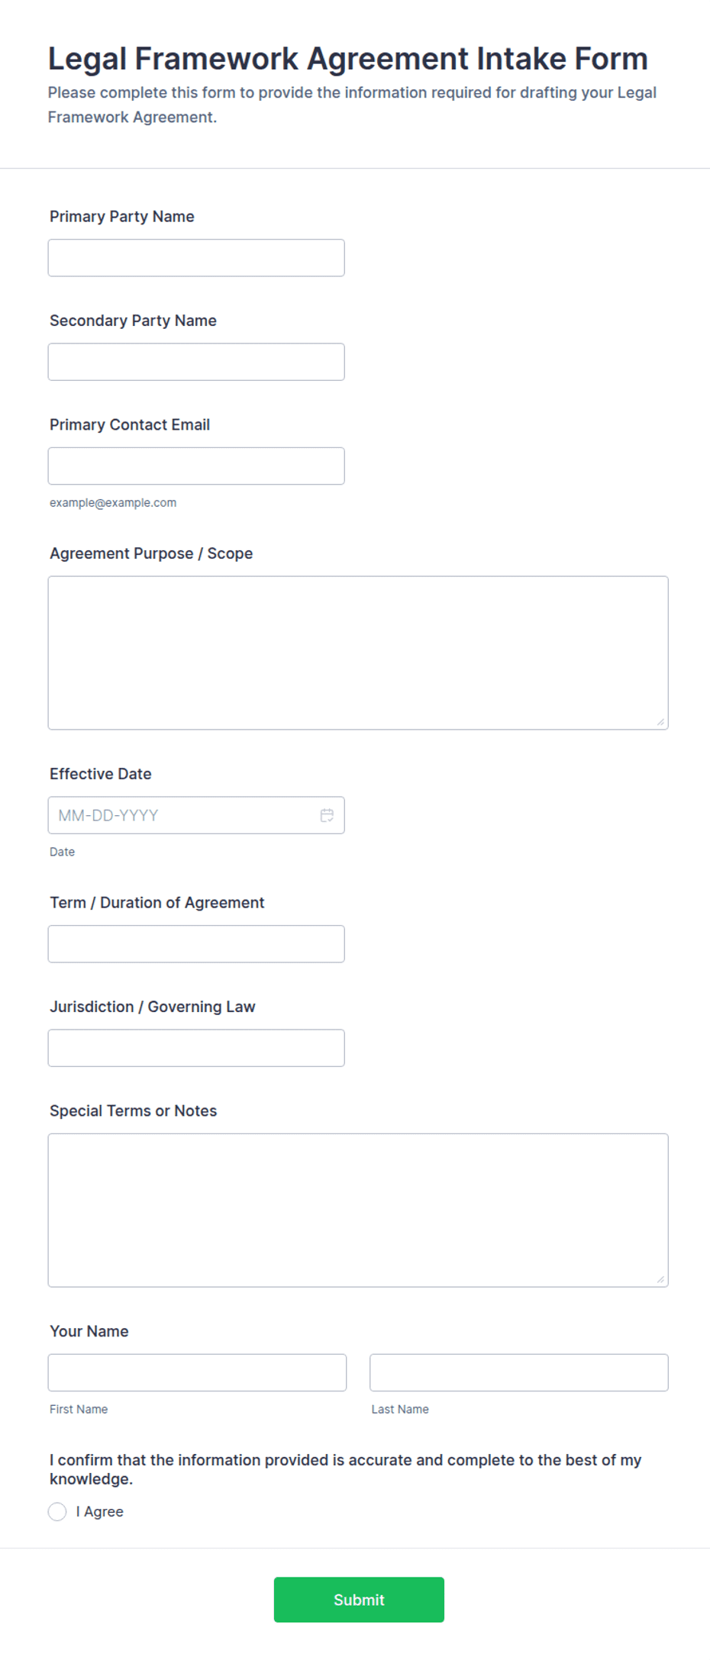Click the Primary Contact Email input
Screen dimensions: 710x1660
click(196, 466)
